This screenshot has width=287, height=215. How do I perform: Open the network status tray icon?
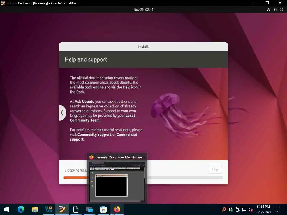(x=244, y=209)
